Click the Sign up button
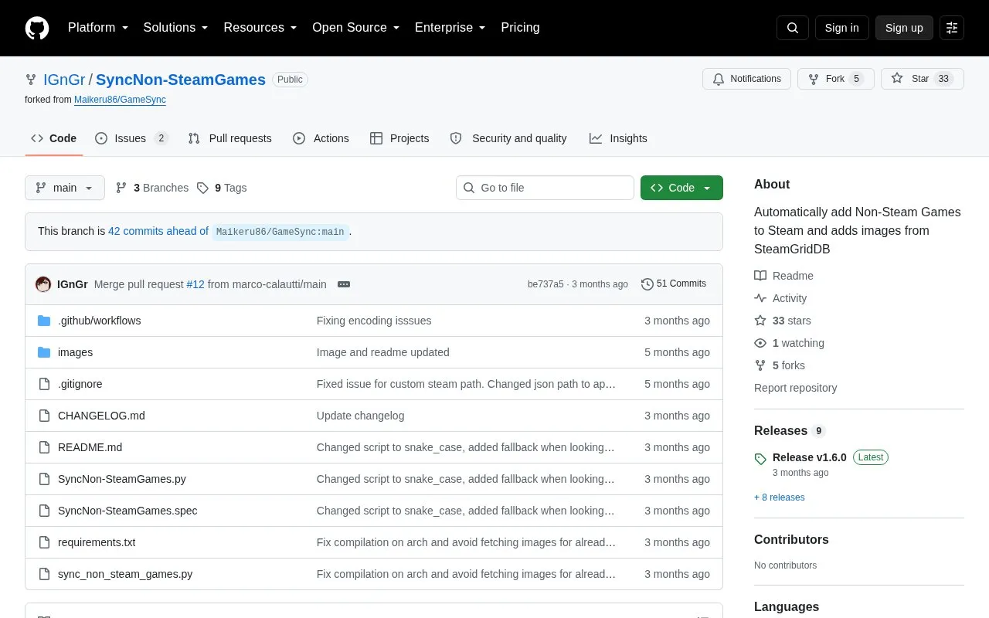Screen dimensions: 989x618 point(904,28)
